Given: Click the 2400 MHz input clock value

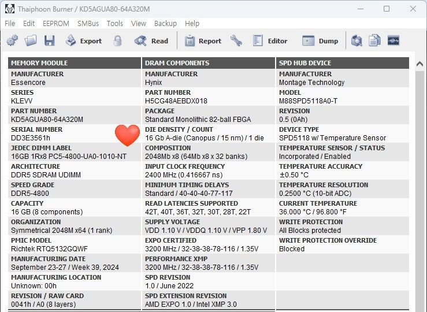Looking at the screenshot, I should (184, 175).
